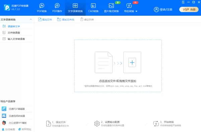Click the 迅捷PDF转换器 app logo
The width and height of the screenshot is (201, 132).
[x=7, y=8]
